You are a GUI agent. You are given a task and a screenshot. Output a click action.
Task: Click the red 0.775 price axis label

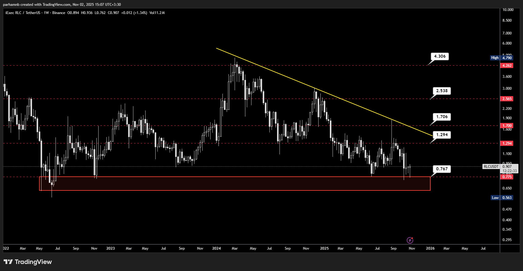[507, 177]
